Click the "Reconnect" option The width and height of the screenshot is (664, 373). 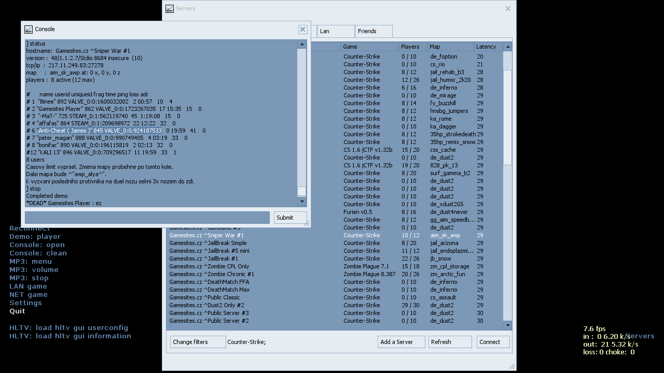point(30,228)
